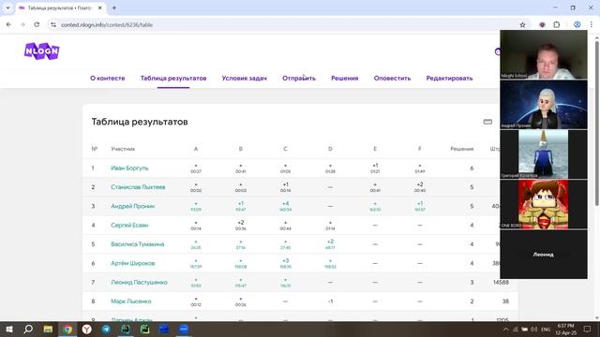The width and height of the screenshot is (600, 337).
Task: Click the Андрей Пронин video thumbnail
Action: point(544,104)
